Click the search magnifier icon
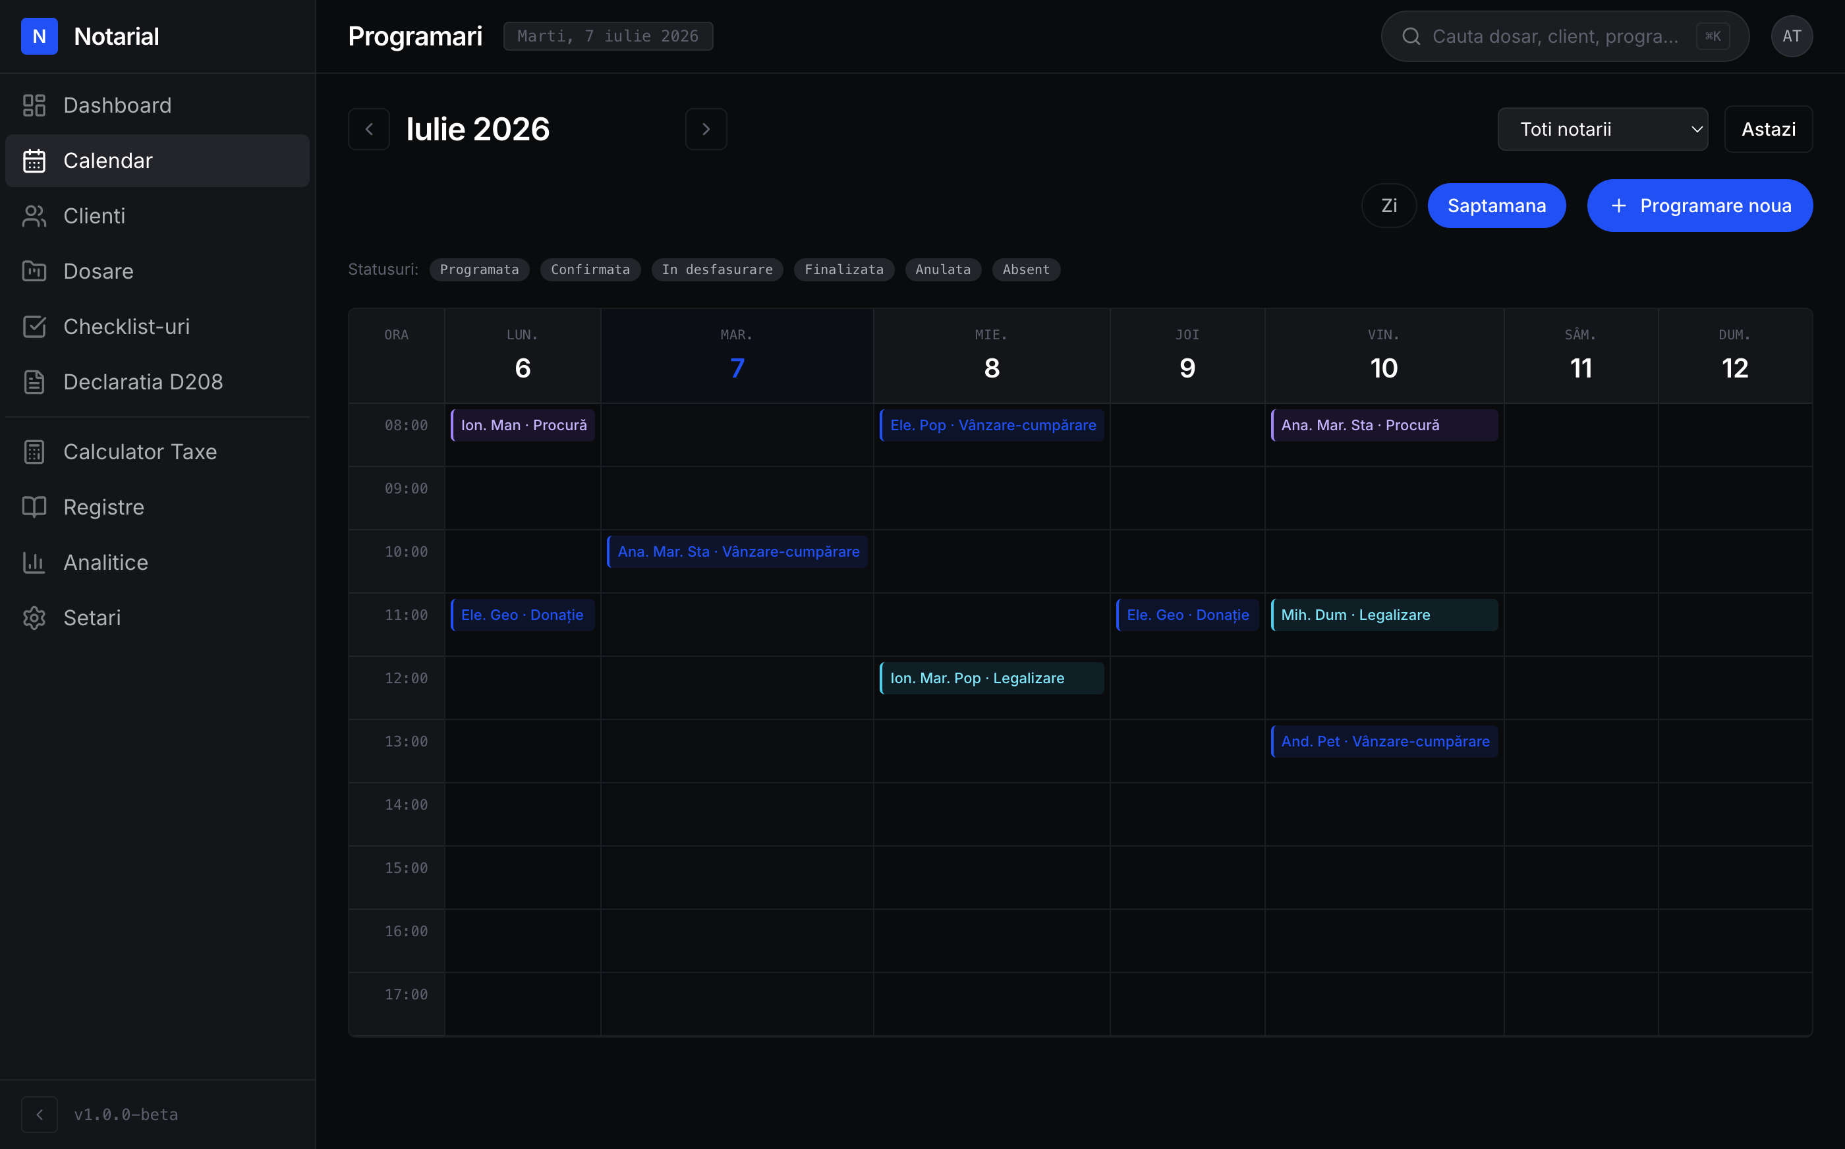Viewport: 1845px width, 1149px height. (1411, 36)
